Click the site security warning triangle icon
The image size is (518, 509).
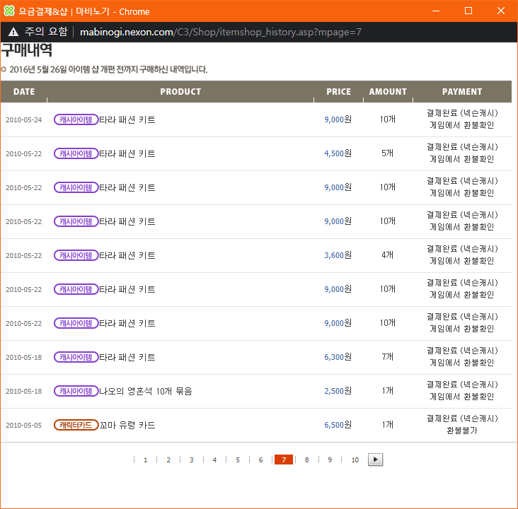(x=13, y=32)
